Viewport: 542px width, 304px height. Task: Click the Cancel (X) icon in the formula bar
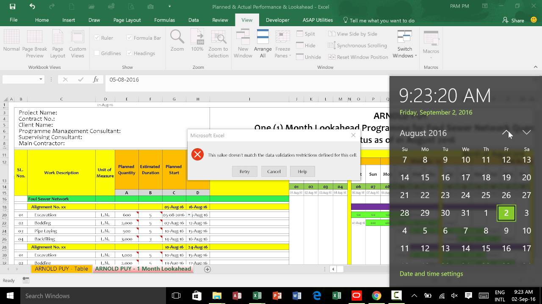point(65,79)
